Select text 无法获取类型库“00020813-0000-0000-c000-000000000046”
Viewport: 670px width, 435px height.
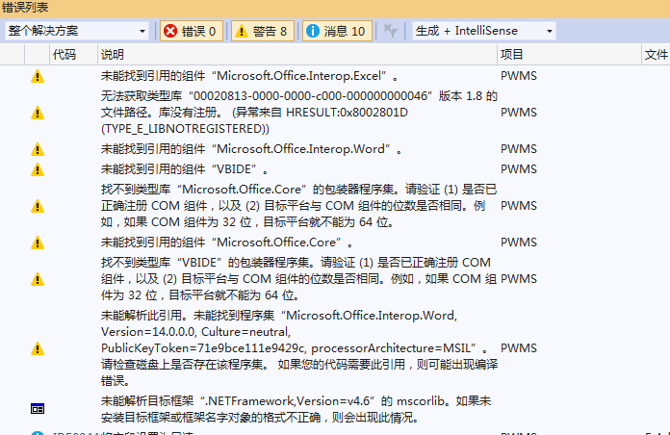point(268,95)
